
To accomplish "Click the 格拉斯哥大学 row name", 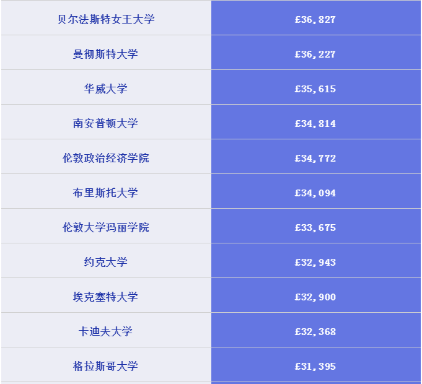I will pos(106,366).
